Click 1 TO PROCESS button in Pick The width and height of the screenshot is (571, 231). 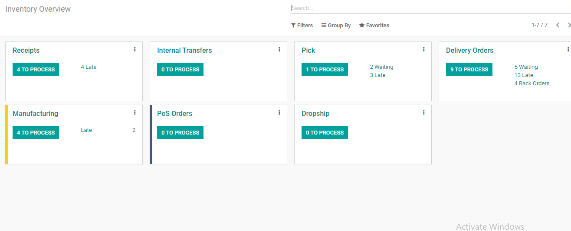(x=325, y=69)
